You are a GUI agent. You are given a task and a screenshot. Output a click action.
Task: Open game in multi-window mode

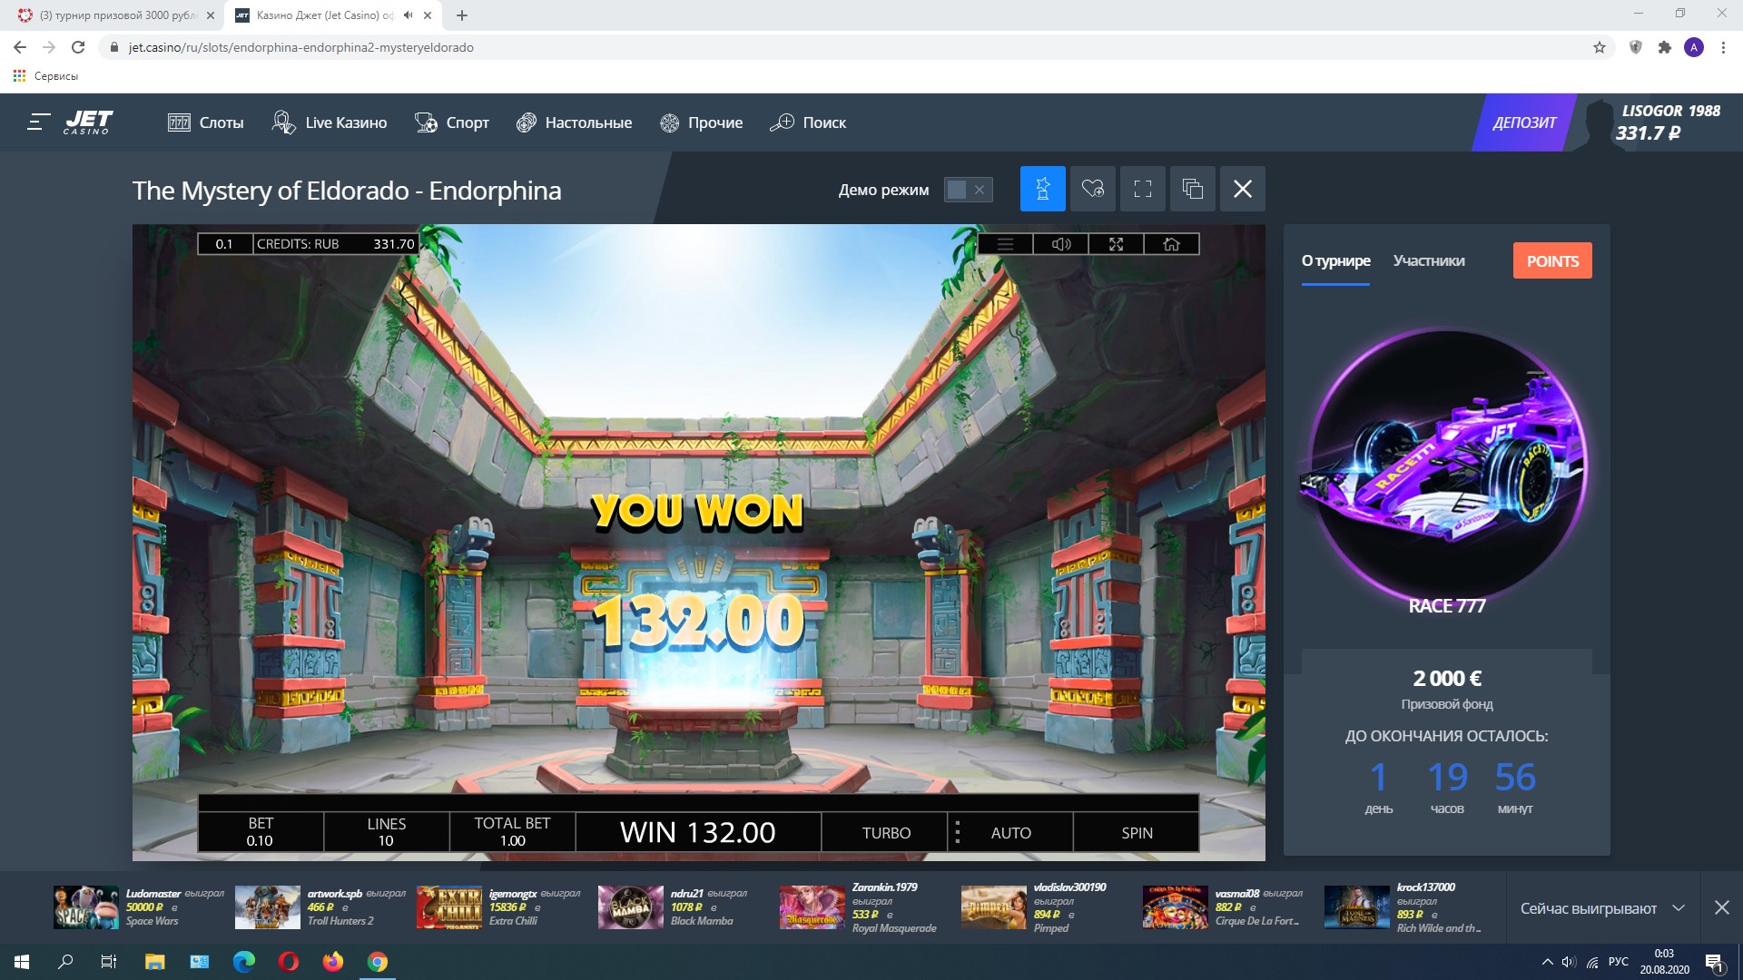tap(1192, 189)
